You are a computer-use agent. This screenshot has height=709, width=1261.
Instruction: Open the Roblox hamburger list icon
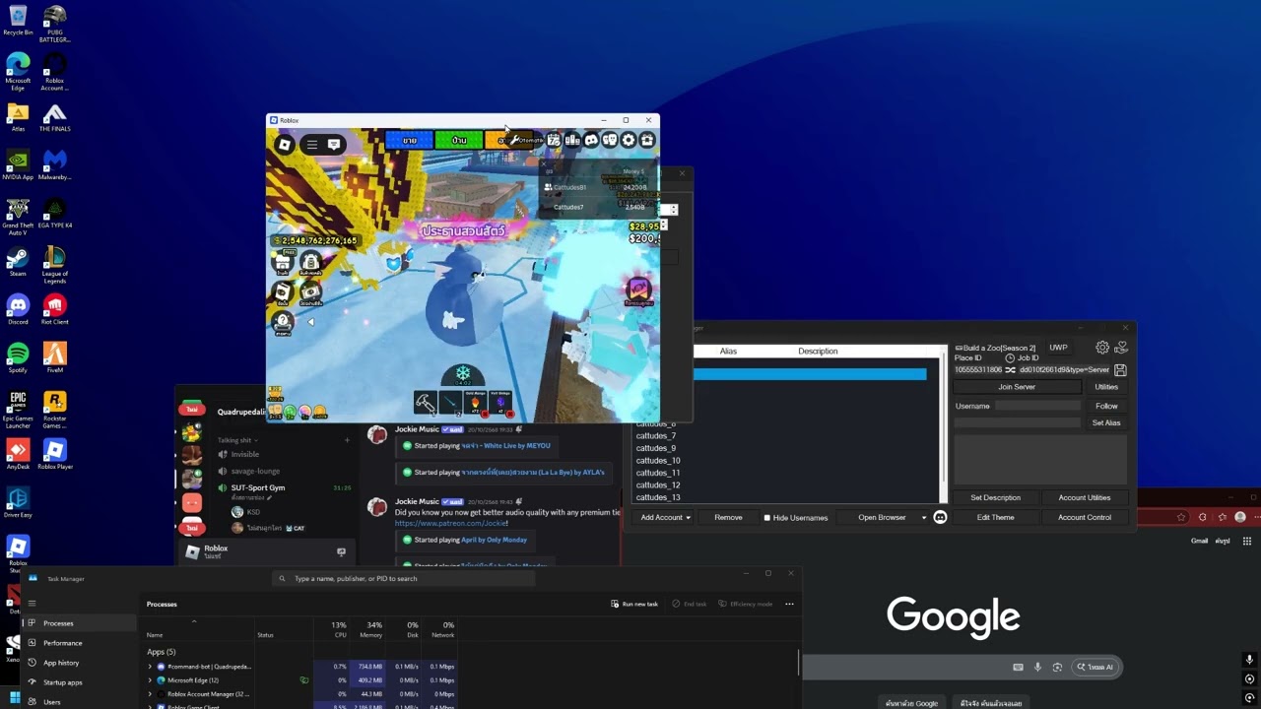[311, 145]
